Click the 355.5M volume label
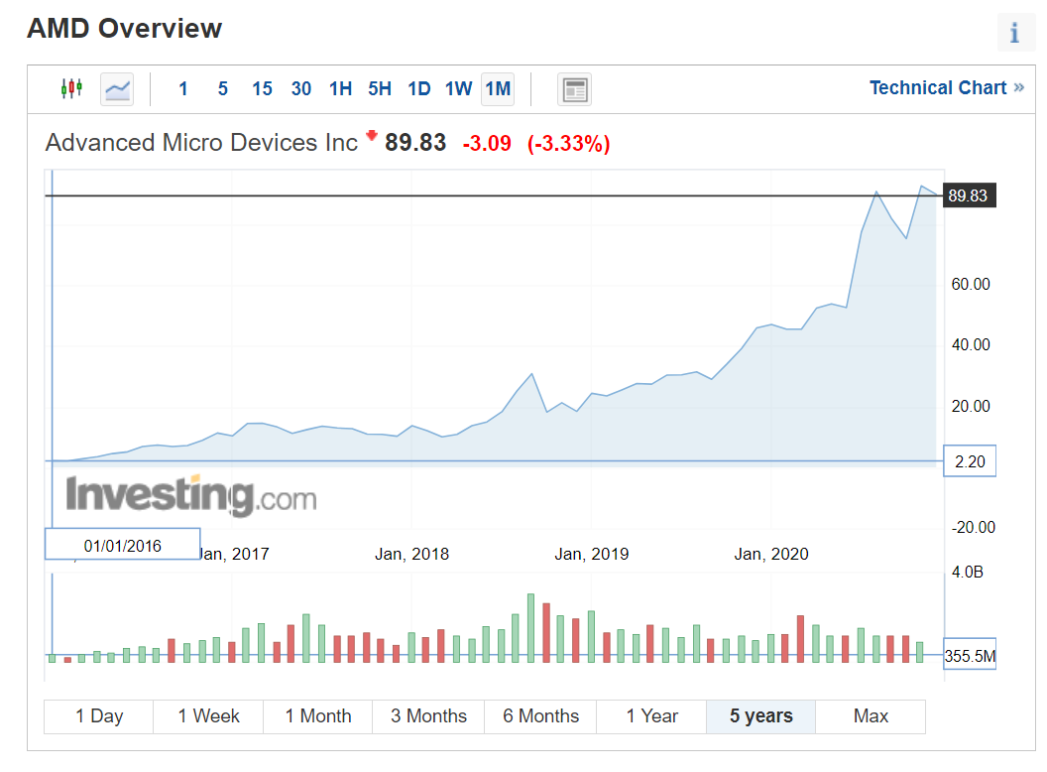This screenshot has width=1047, height=772. (970, 655)
